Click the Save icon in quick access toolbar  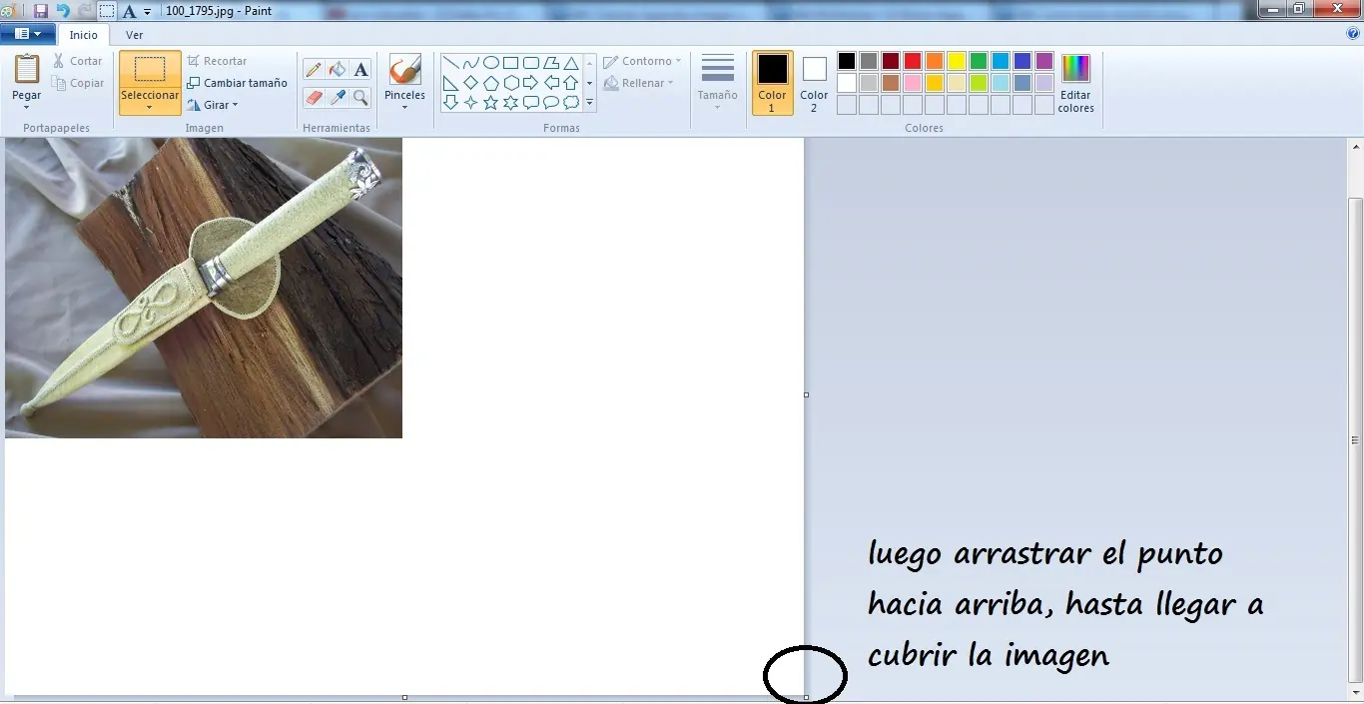(41, 11)
